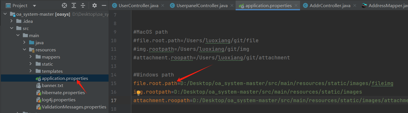The image size is (408, 113).
Task: Click the Select Opened File locate icon
Action: coord(65,5)
